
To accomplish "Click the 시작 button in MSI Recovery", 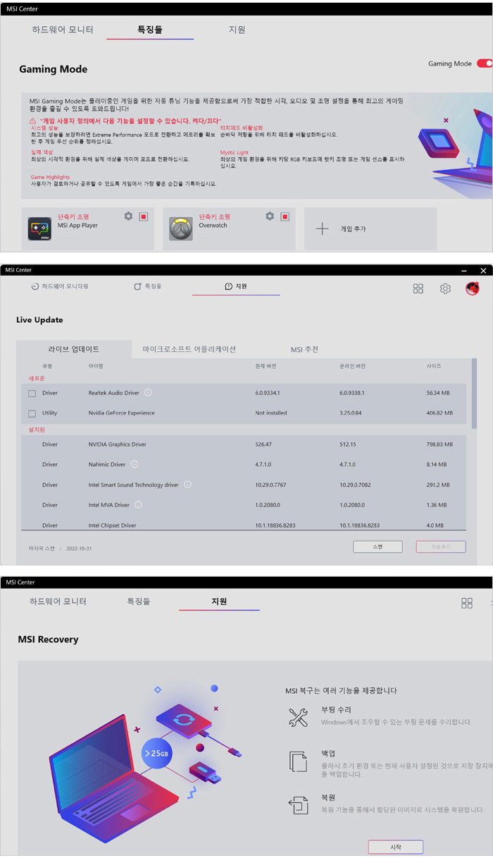I will (x=396, y=847).
